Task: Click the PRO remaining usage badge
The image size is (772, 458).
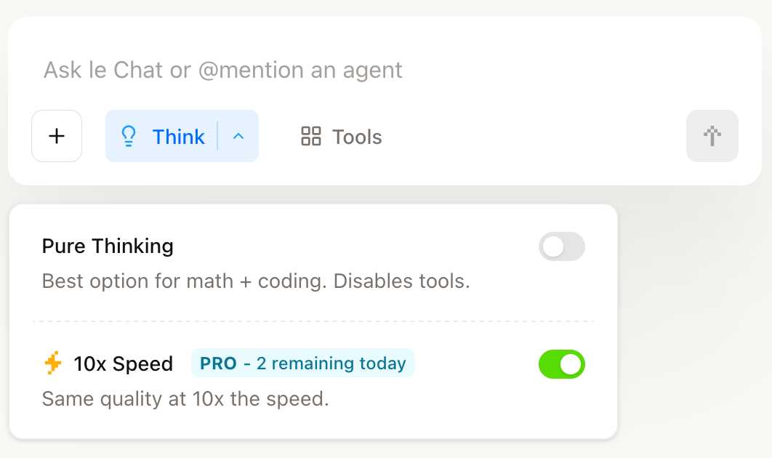Action: pos(302,363)
